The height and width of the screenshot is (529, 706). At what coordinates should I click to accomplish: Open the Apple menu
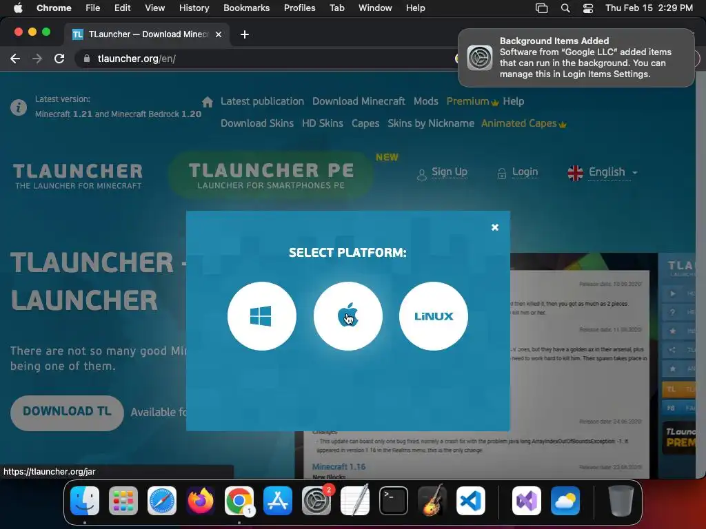click(x=18, y=8)
